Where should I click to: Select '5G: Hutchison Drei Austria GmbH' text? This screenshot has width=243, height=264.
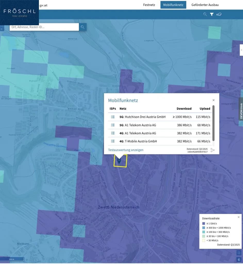click(143, 117)
